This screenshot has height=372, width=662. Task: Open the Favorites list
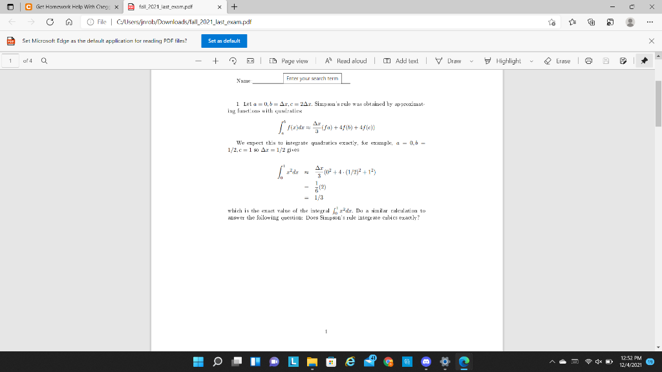tap(572, 22)
